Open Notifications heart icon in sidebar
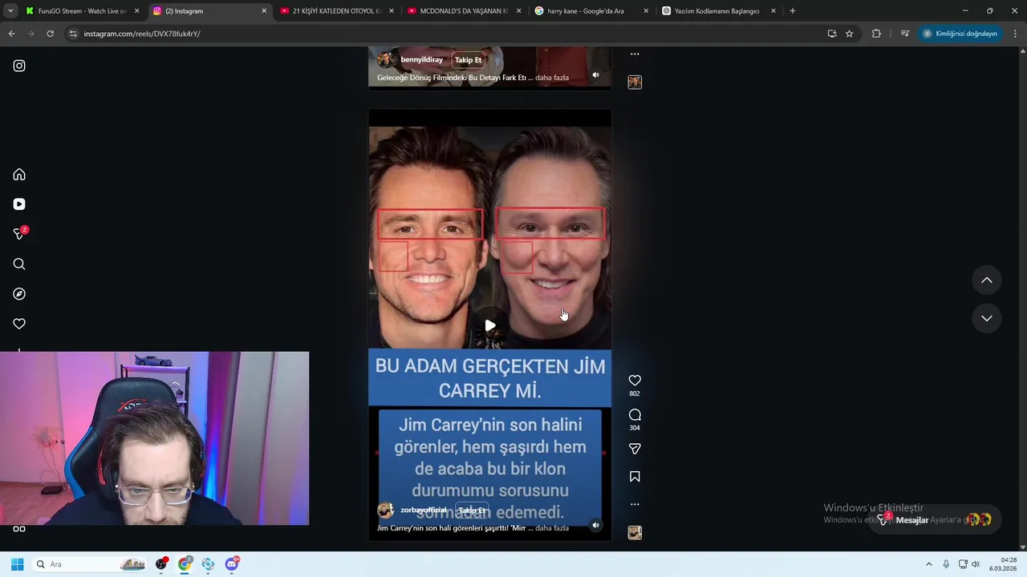 [x=19, y=324]
